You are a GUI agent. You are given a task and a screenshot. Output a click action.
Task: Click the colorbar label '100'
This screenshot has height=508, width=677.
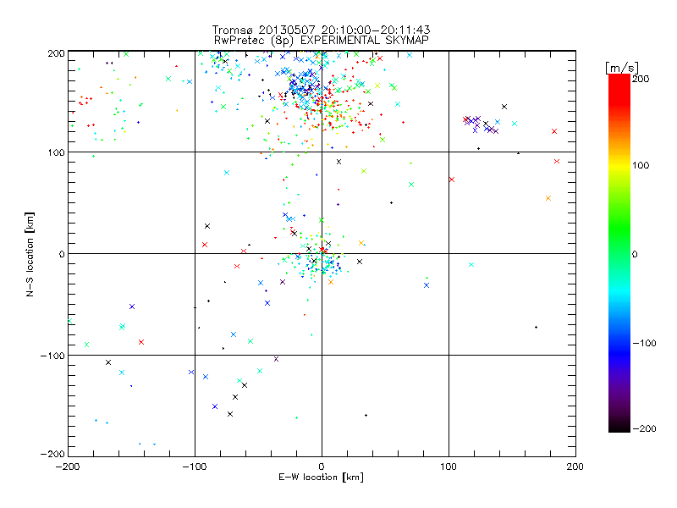641,165
